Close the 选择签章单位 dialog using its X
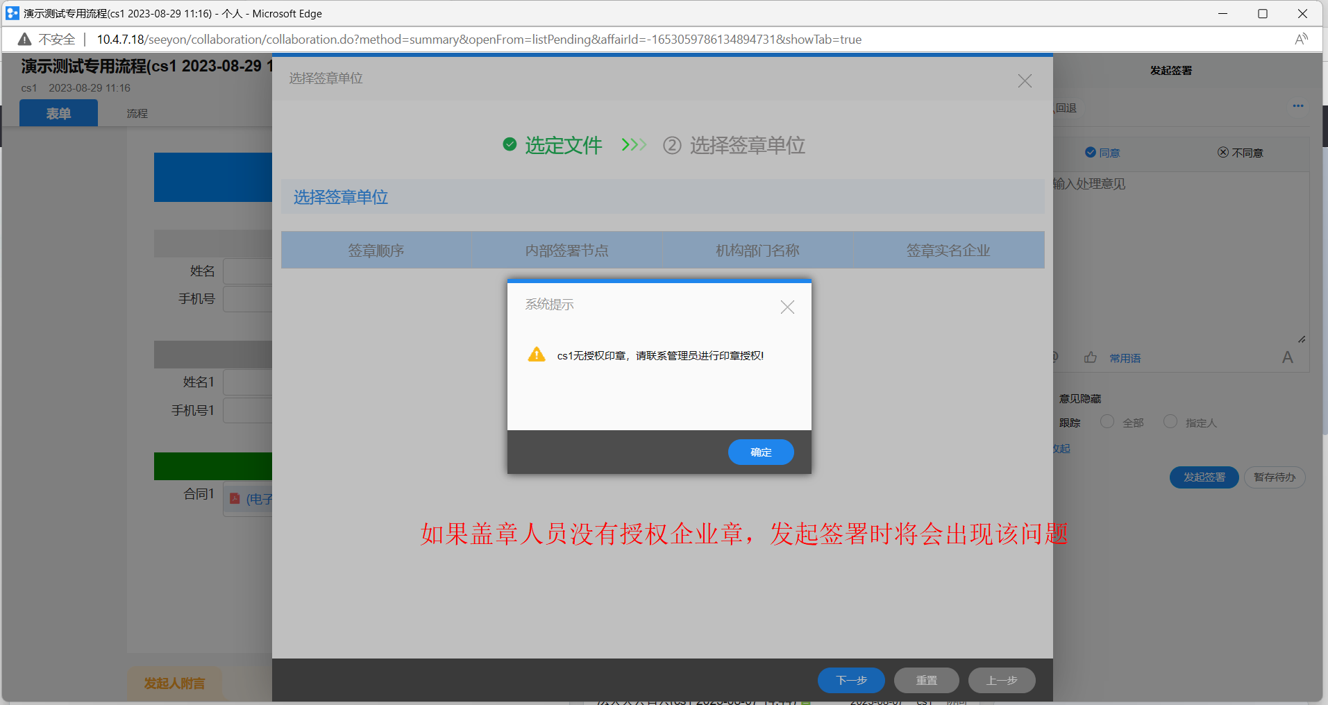This screenshot has height=705, width=1328. point(1025,81)
